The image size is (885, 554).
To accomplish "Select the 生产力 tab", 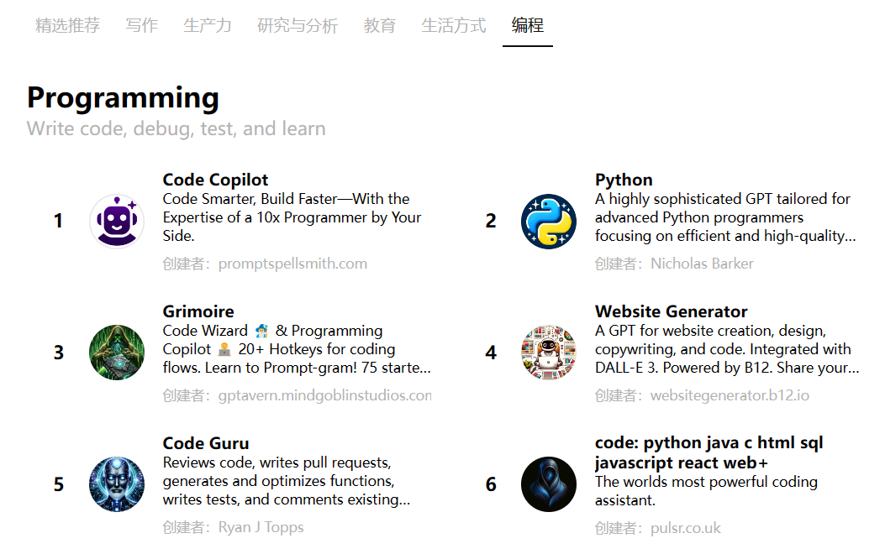I will (208, 25).
